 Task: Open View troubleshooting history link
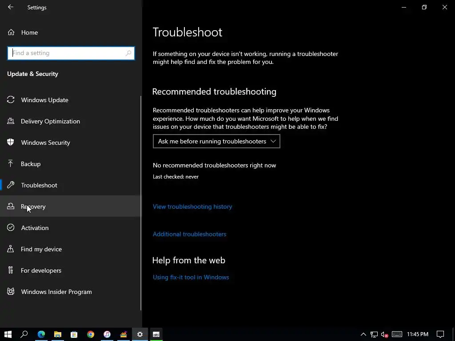(x=192, y=206)
